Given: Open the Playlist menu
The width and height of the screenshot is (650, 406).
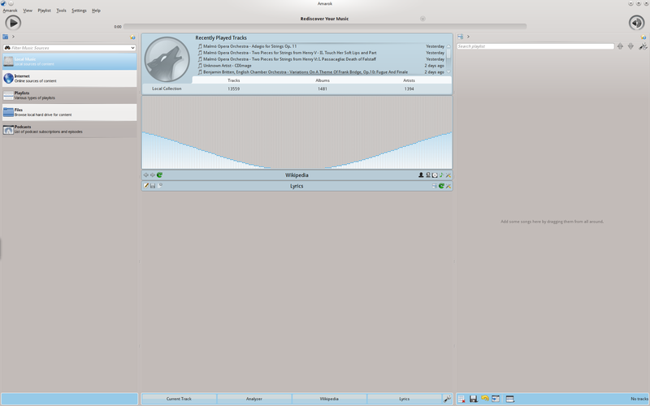Looking at the screenshot, I should coord(44,11).
